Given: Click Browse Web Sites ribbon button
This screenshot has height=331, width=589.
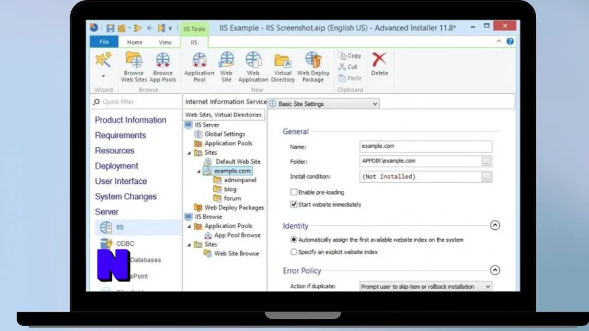Looking at the screenshot, I should [x=133, y=67].
